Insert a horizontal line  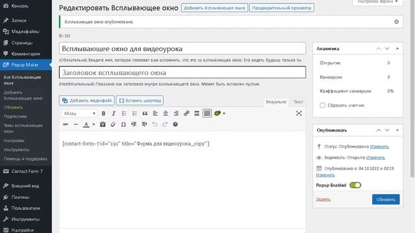76,124
